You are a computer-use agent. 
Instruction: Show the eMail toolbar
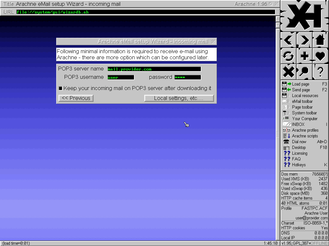(305, 101)
